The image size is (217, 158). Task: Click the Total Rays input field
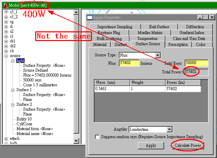point(196,63)
